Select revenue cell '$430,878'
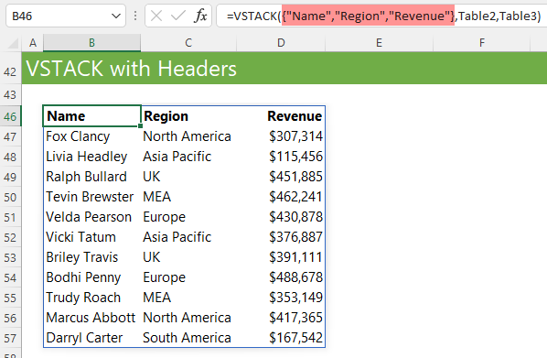Viewport: 547px width, 358px height. click(x=281, y=217)
